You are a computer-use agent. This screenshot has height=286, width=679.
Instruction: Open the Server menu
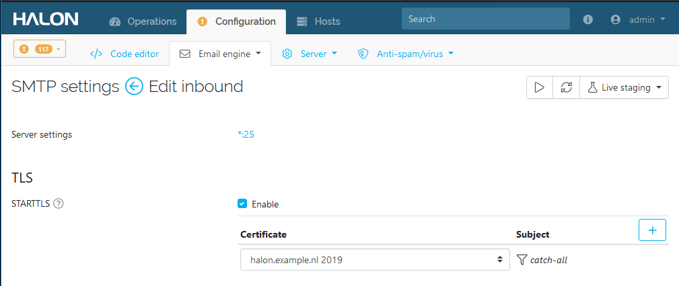[310, 54]
